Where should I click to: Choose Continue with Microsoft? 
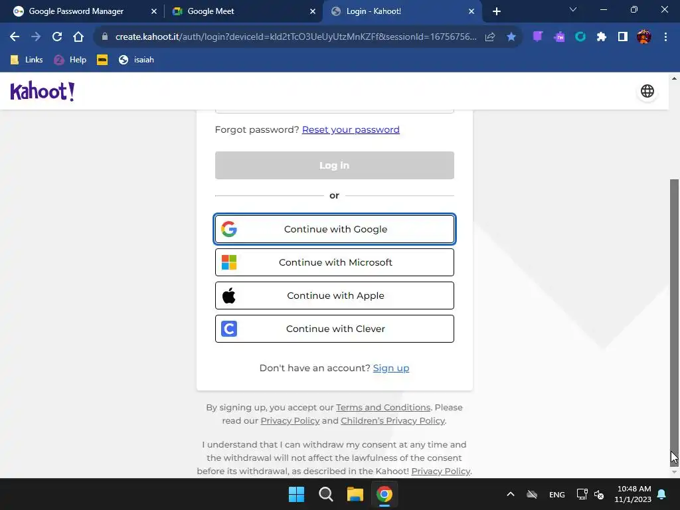[x=335, y=262]
